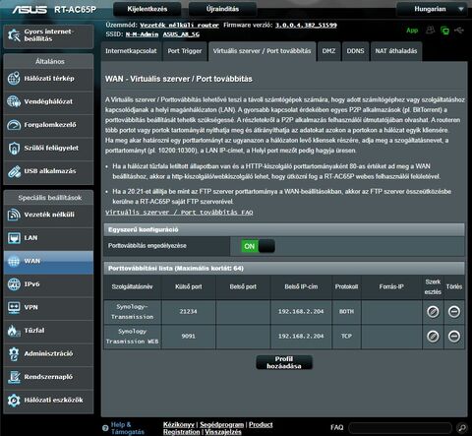Click the ASUS_A8_5G SSID link
This screenshot has width=472, height=436.
(181, 34)
